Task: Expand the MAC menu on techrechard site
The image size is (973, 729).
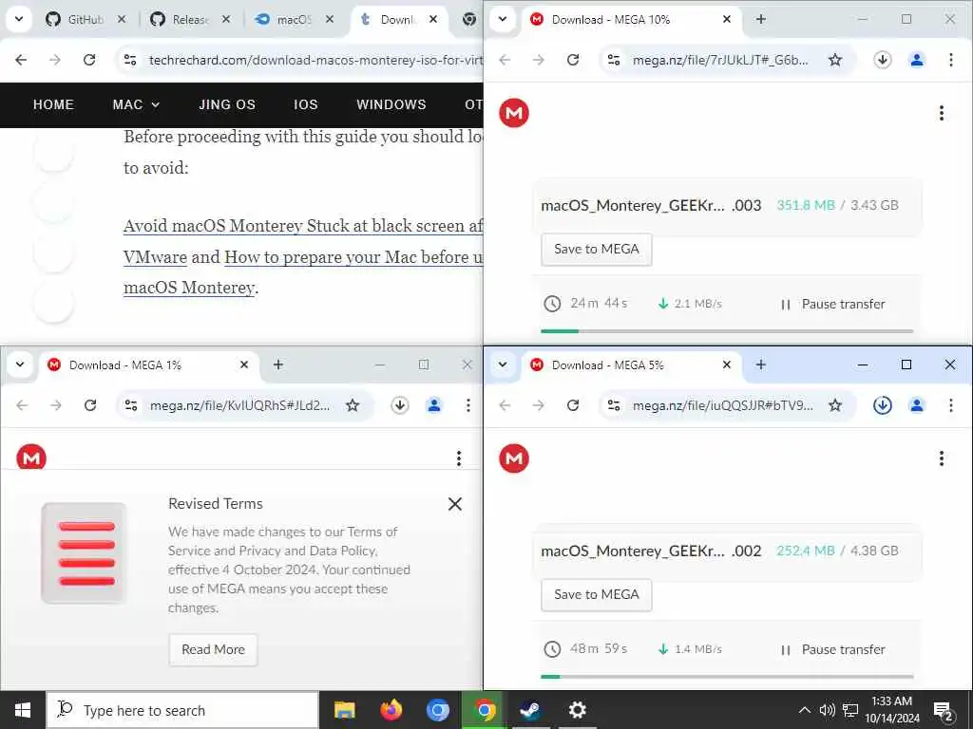Action: [136, 104]
